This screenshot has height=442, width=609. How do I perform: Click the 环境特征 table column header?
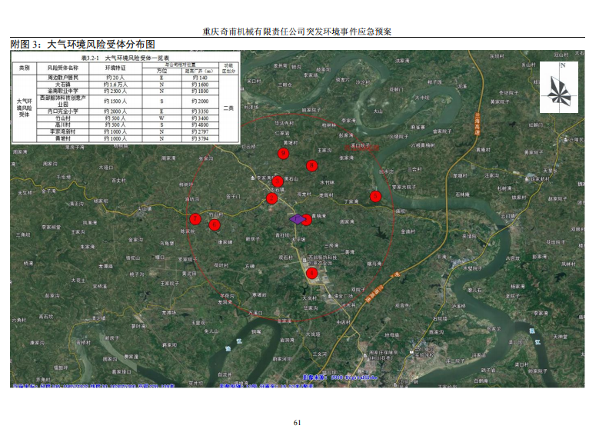pyautogui.click(x=115, y=68)
